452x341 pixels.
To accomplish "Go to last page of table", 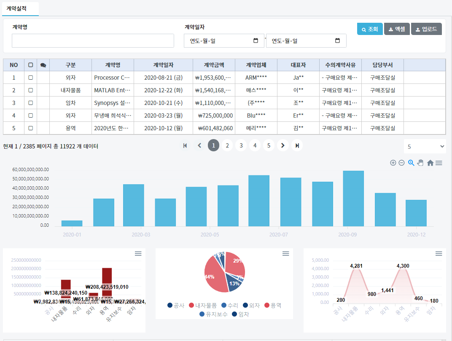I will pos(297,145).
